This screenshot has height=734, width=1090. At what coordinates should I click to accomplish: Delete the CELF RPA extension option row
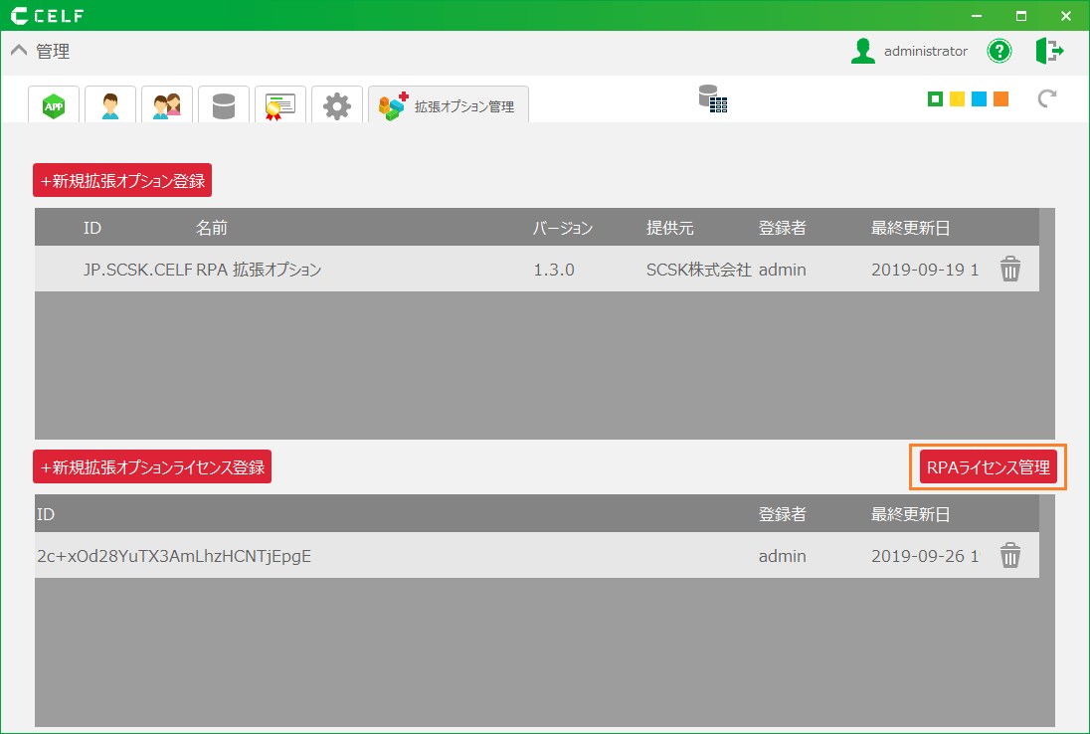click(x=1010, y=270)
